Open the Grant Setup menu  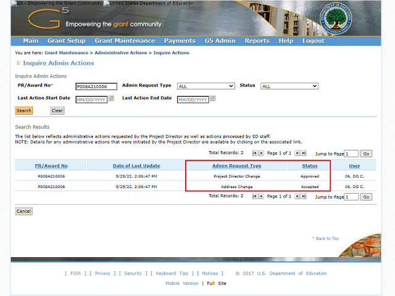coord(67,41)
